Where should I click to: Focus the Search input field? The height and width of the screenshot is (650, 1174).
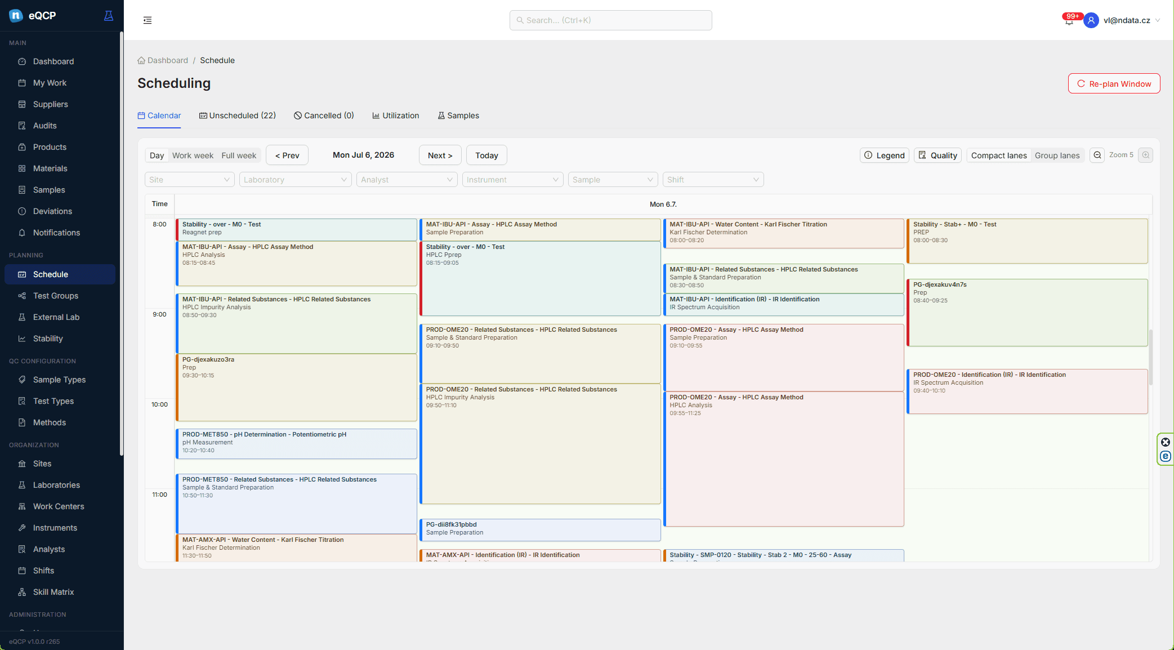(611, 20)
